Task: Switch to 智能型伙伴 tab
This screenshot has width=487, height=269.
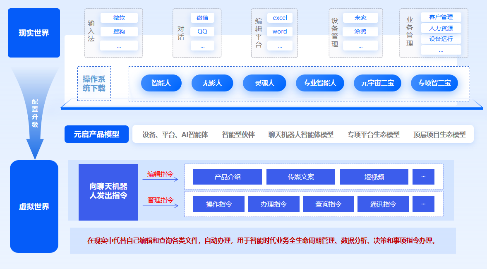Action: point(238,134)
